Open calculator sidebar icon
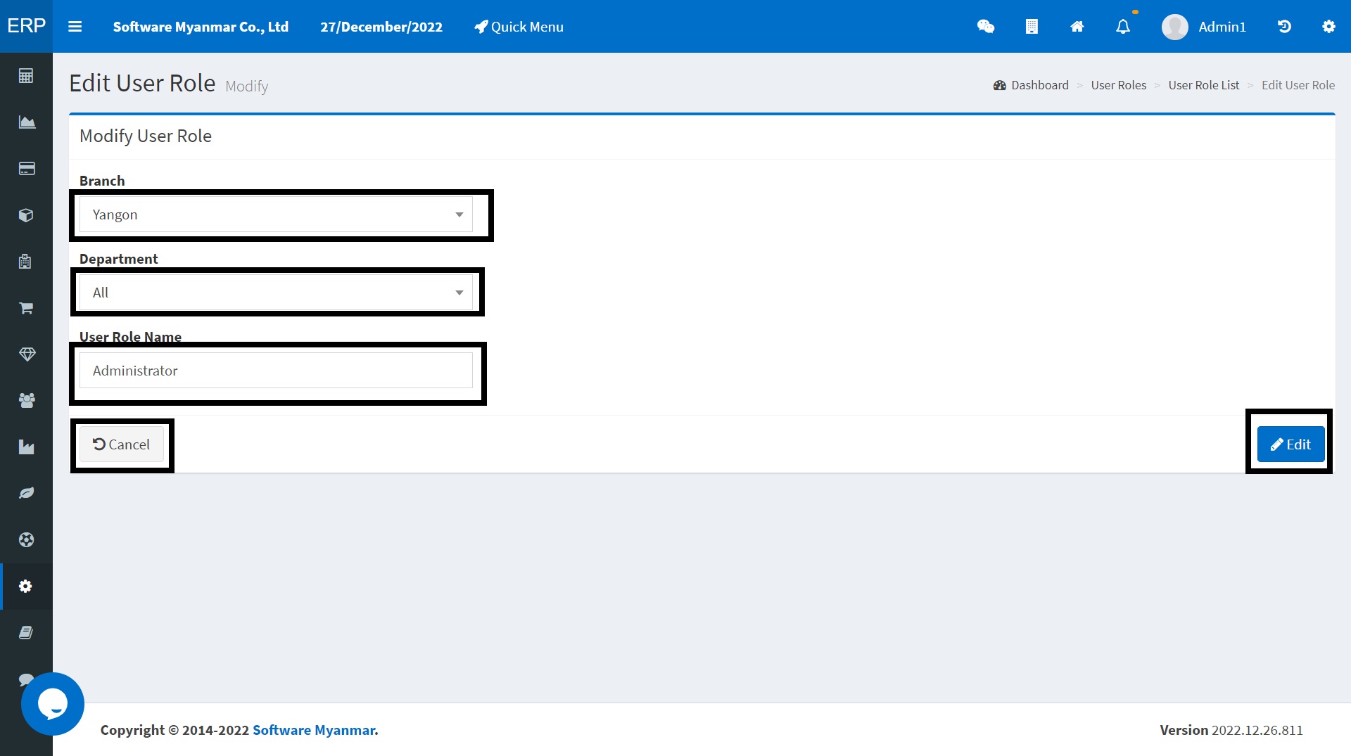 [x=26, y=76]
